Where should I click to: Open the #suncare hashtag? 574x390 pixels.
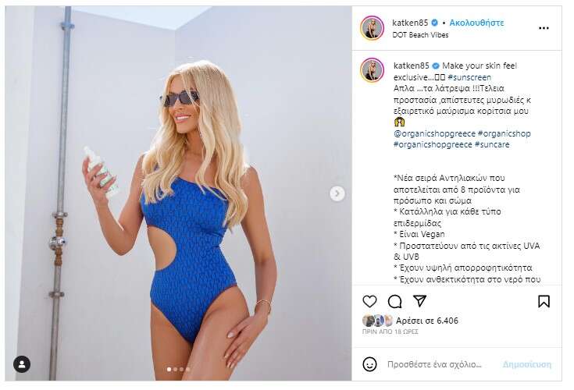[x=492, y=145]
